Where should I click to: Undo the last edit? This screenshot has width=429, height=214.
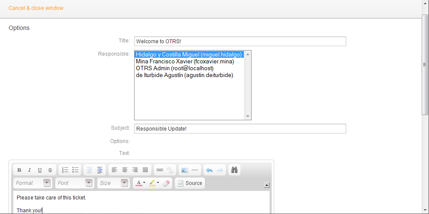pyautogui.click(x=209, y=170)
